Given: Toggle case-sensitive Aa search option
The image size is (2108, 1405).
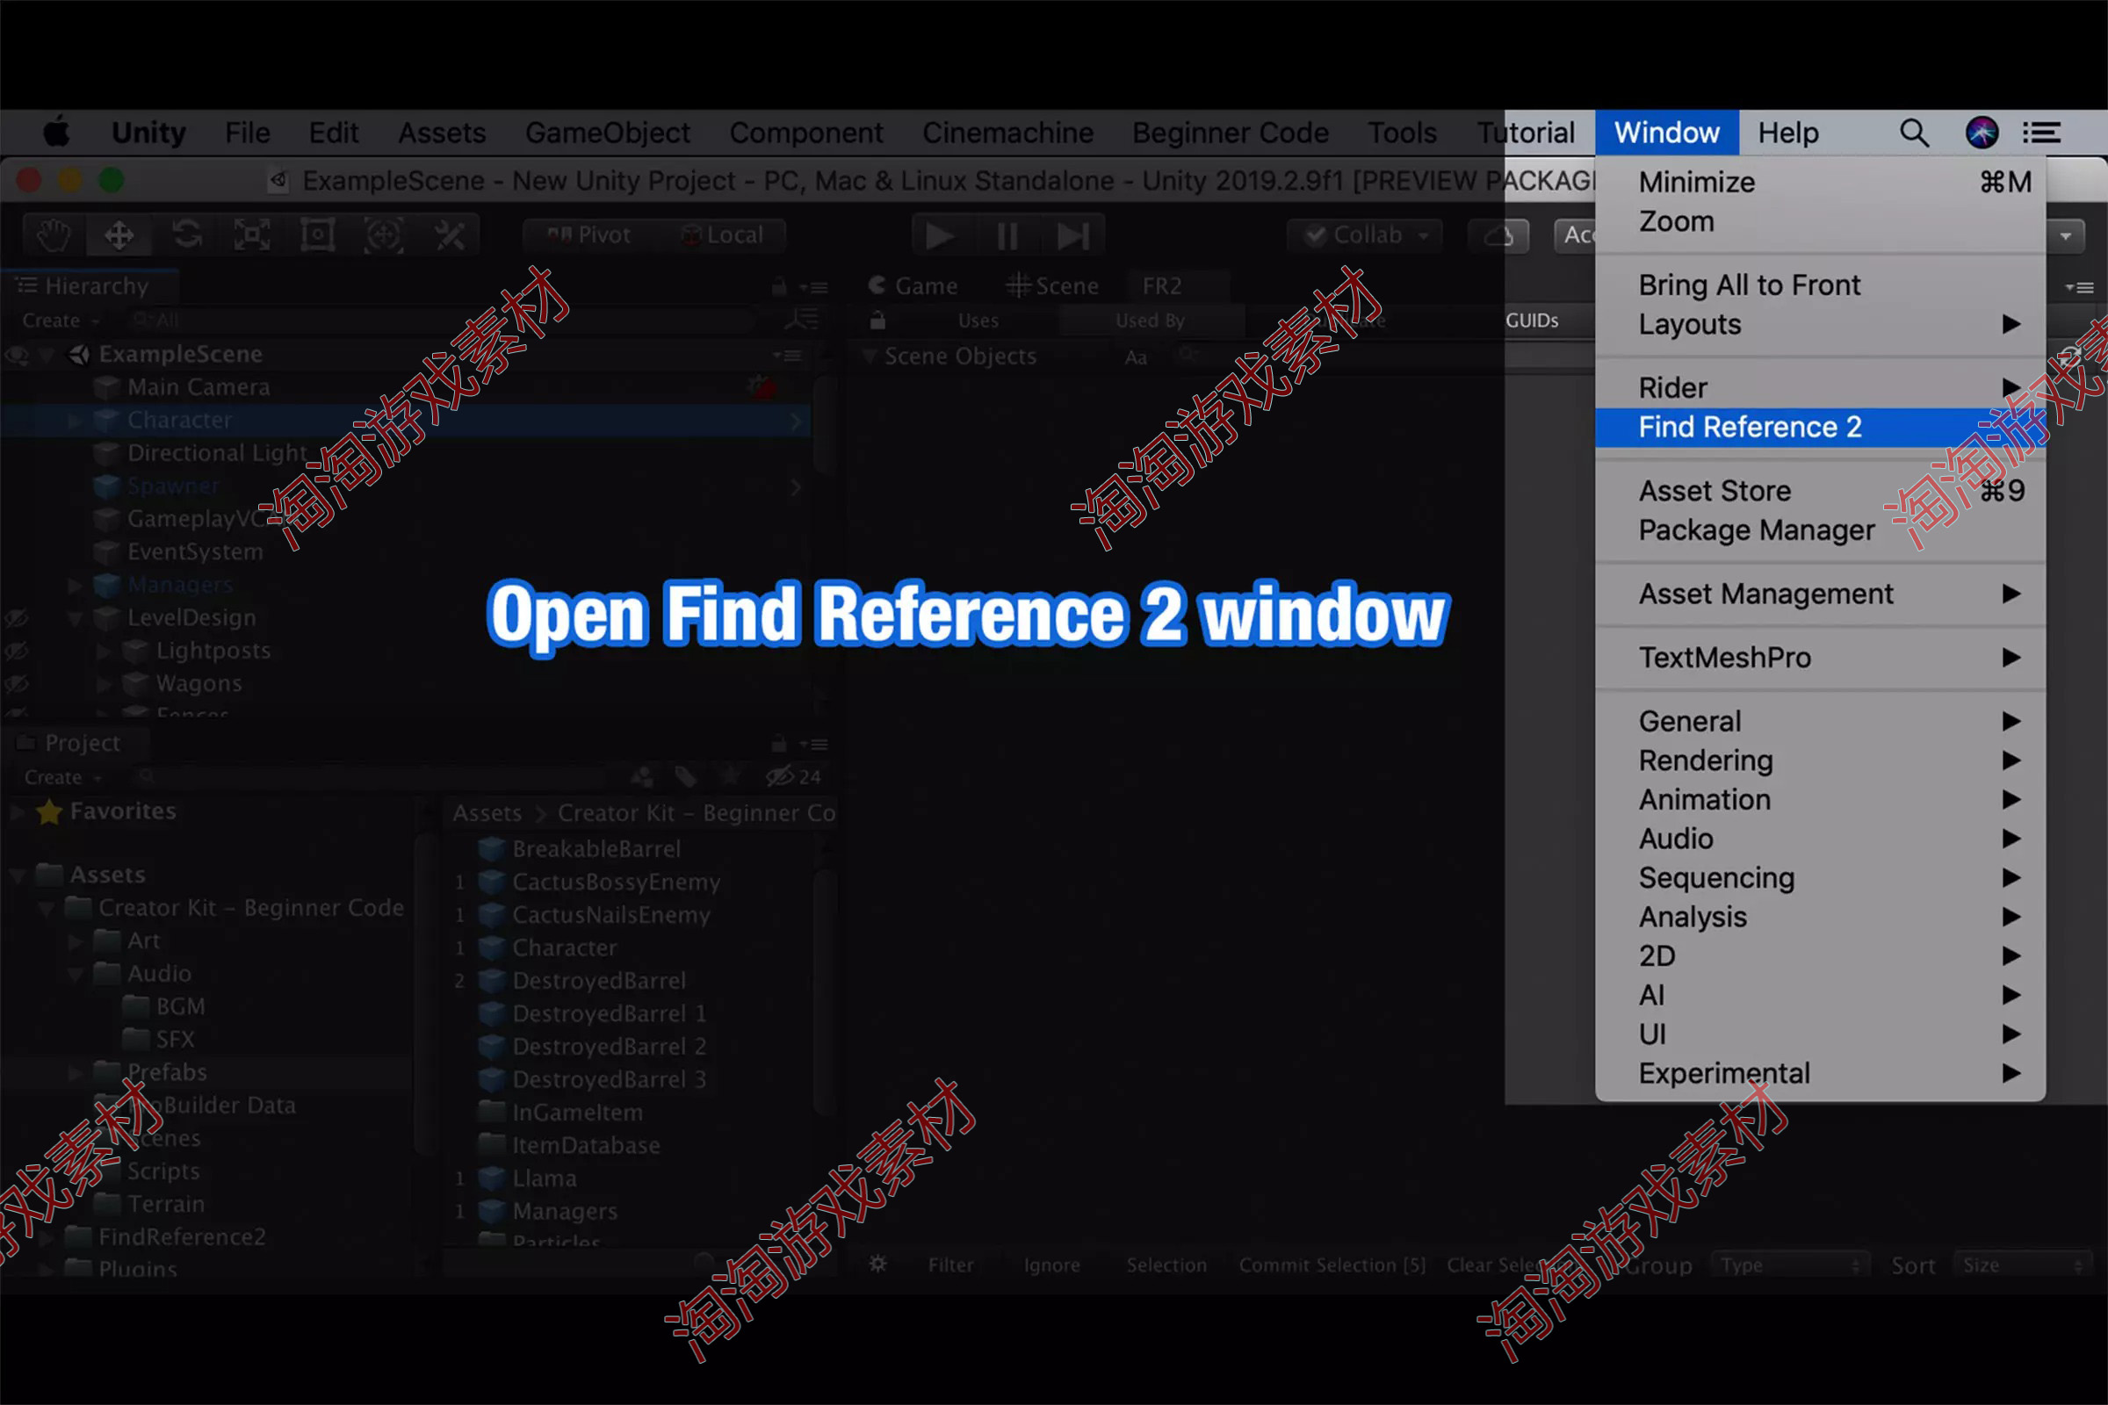Looking at the screenshot, I should tap(1136, 357).
